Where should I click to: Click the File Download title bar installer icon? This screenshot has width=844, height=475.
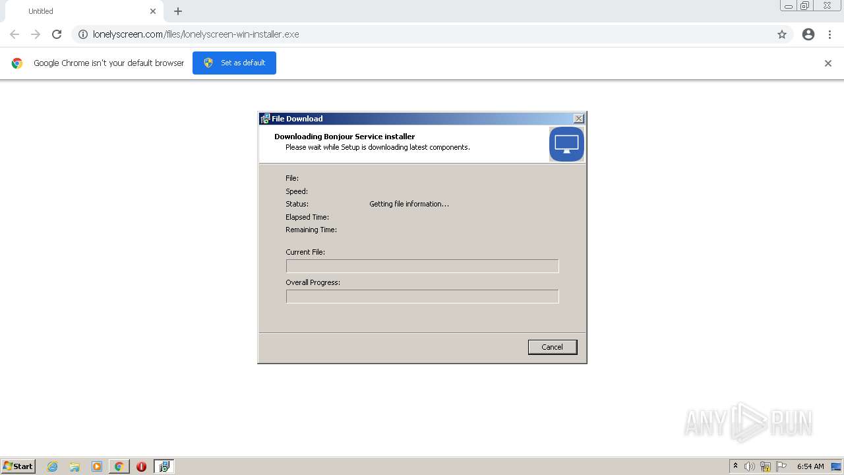(265, 119)
